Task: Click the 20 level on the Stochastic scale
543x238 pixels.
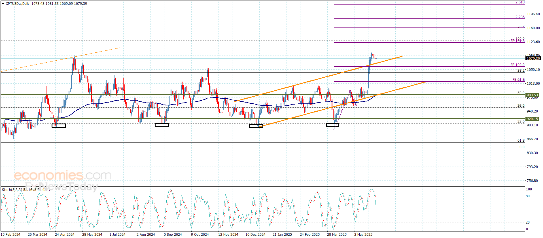Action: 528,222
